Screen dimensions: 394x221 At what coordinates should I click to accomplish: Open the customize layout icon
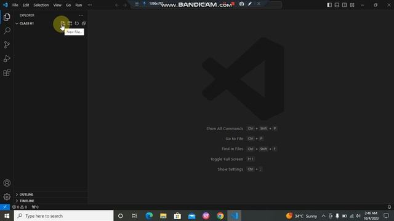click(x=352, y=5)
